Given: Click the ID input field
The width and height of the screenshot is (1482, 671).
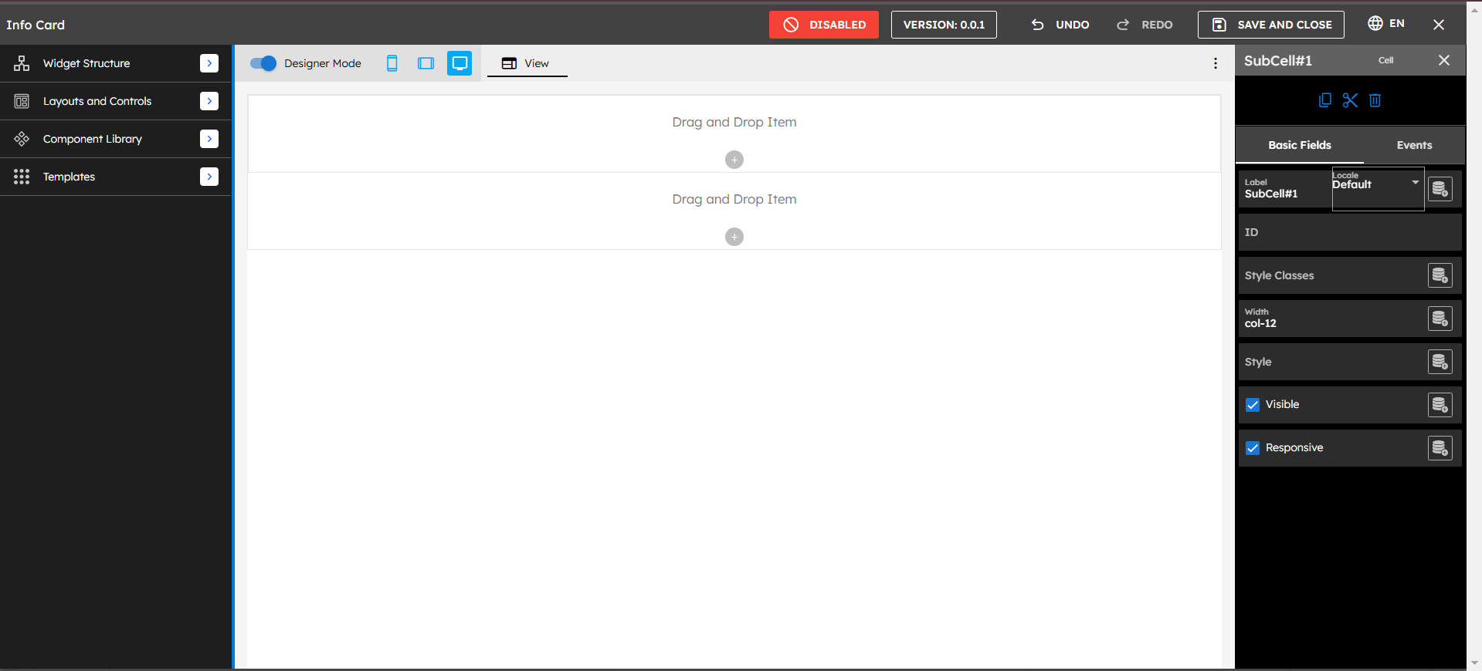Looking at the screenshot, I should tap(1350, 232).
